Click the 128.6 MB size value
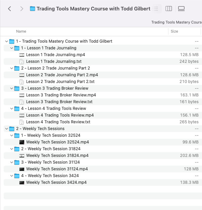Viewport: 202px width, 210px height. (189, 75)
